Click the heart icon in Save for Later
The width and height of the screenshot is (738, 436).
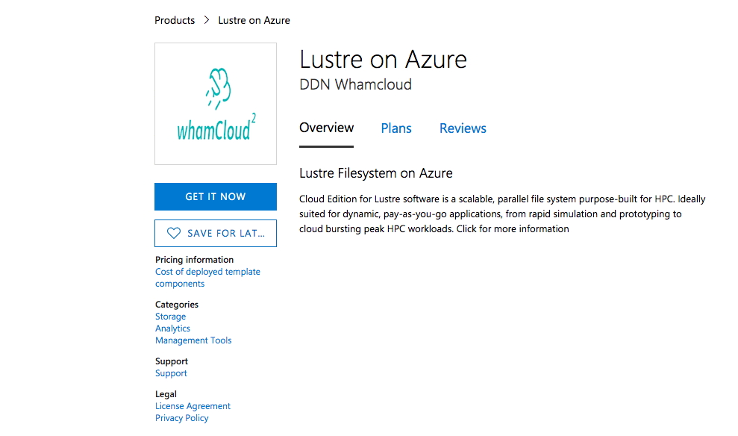[x=174, y=233]
